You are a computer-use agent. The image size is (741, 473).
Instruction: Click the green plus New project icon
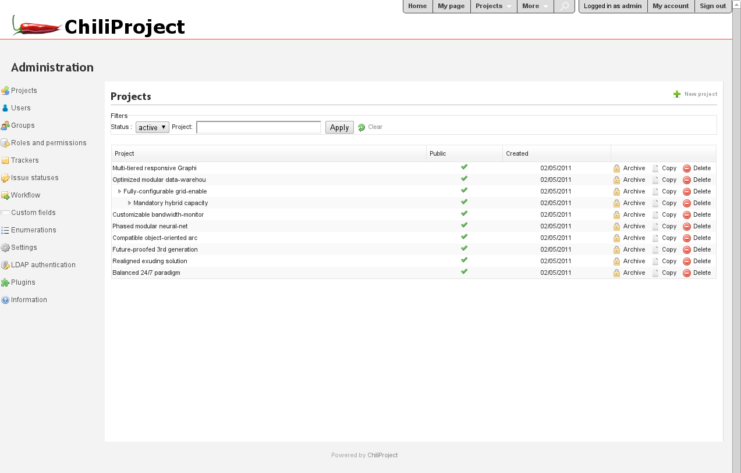click(677, 94)
